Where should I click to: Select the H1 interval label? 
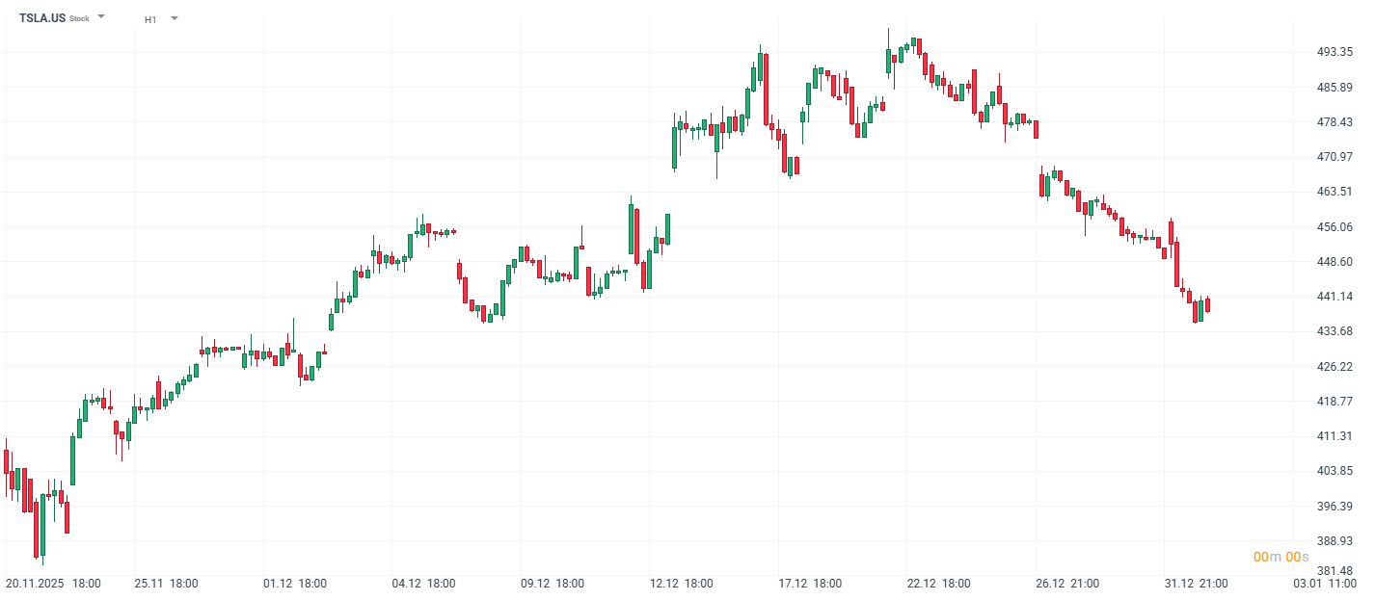150,19
